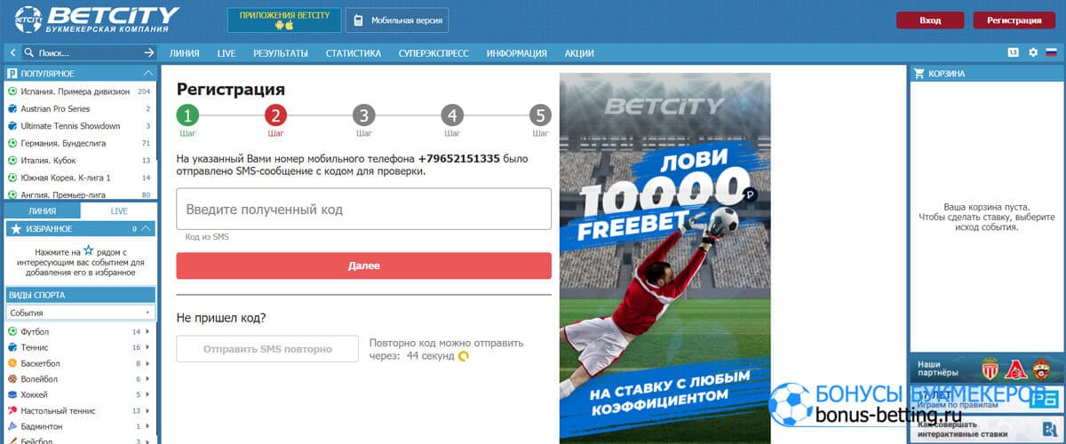Click the left arrow before search
Viewport: 1066px width, 444px height.
tap(13, 53)
